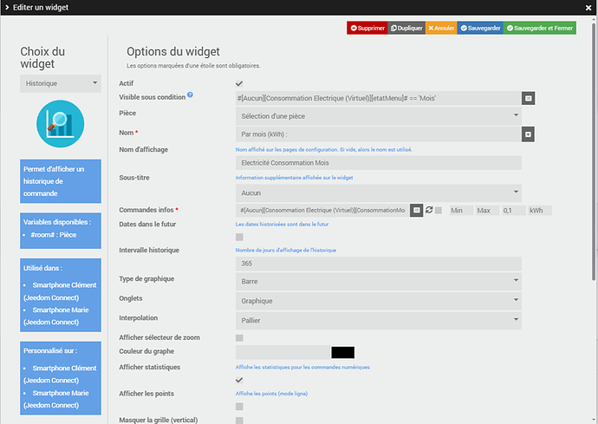Viewport: 598px width, 424px height.
Task: Click the Min value field
Action: click(x=461, y=211)
